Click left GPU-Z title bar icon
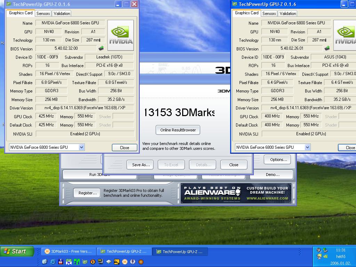 (9, 4)
